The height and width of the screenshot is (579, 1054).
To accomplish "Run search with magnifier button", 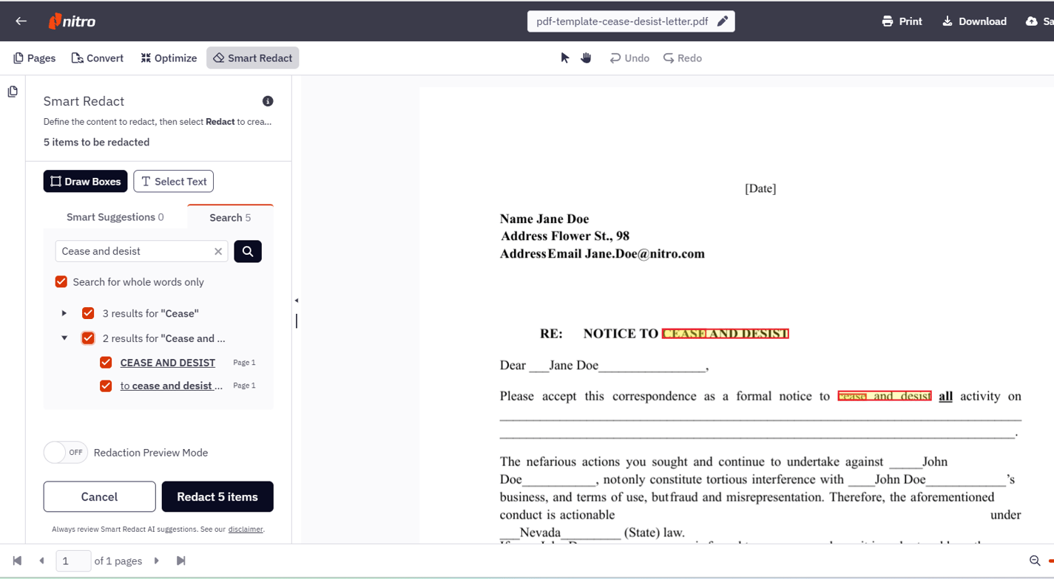I will (x=248, y=251).
